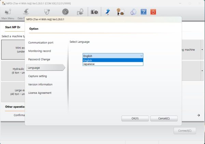Image resolution: width=205 pixels, height=144 pixels.
Task: Click the red power exit icon
Action: click(153, 12)
